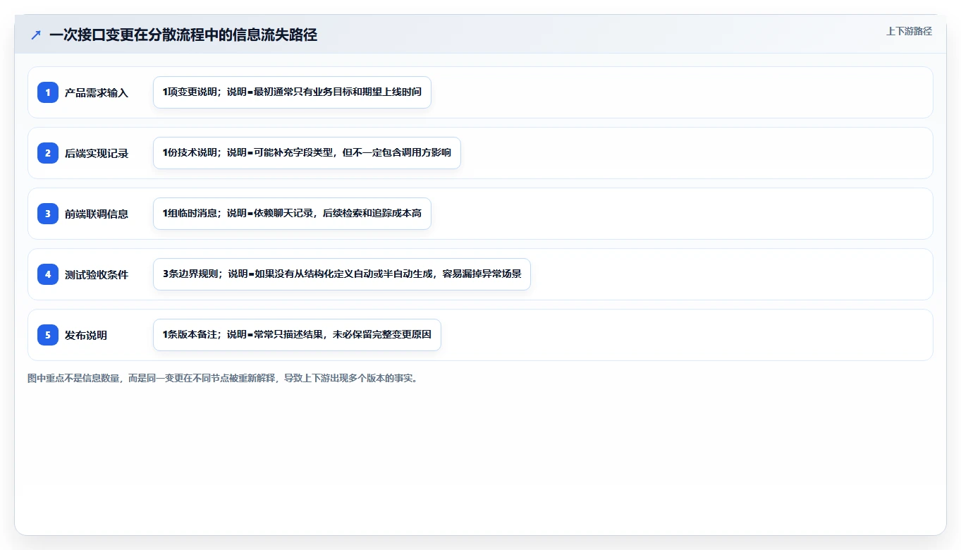Image resolution: width=961 pixels, height=550 pixels.
Task: Click the 后端实现记录 step label
Action: 97,153
